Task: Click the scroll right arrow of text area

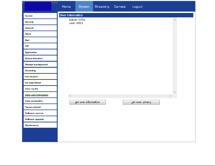Action: coord(171,96)
